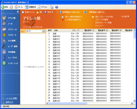The width and height of the screenshot is (137, 109).
Task: Select row 名前010
Action: 90,64
